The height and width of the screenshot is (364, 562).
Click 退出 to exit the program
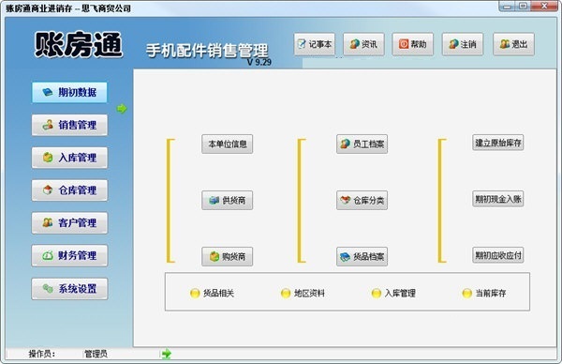point(513,44)
